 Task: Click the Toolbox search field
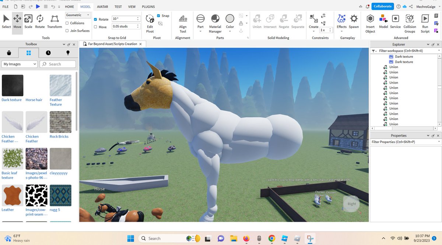tap(57, 64)
